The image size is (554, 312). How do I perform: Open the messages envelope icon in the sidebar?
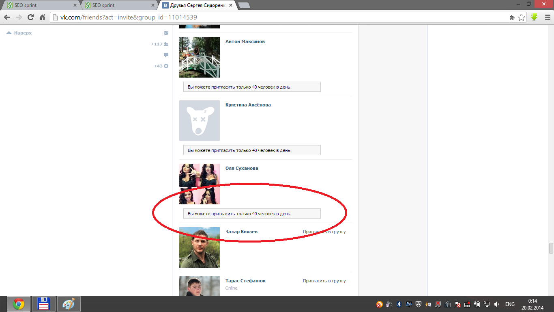point(166,33)
